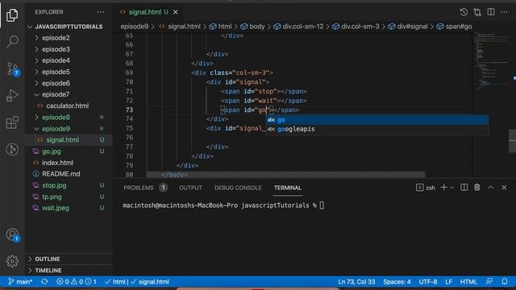Image resolution: width=516 pixels, height=290 pixels.
Task: Maximize the panel with up chevron
Action: coord(491,188)
